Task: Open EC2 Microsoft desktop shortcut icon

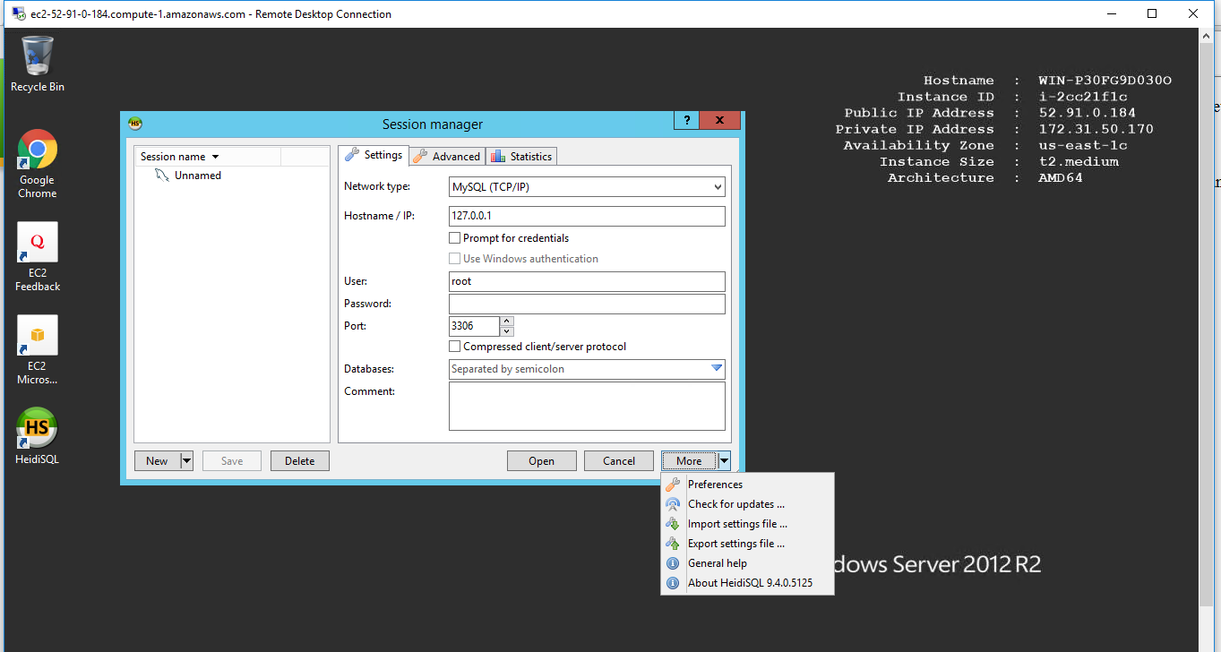Action: click(37, 337)
